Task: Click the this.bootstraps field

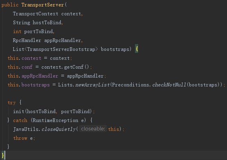Action: pyautogui.click(x=29, y=85)
